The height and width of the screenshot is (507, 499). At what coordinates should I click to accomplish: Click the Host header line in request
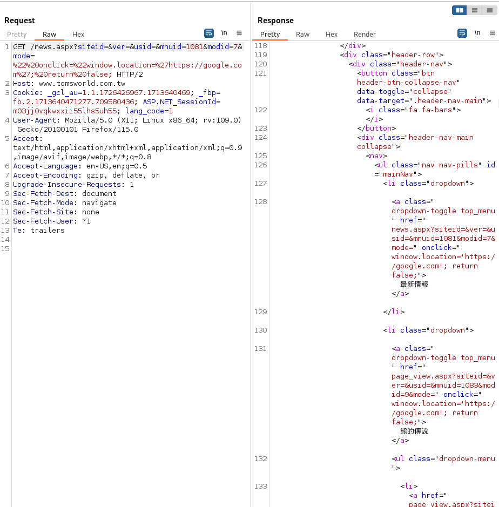pos(69,84)
